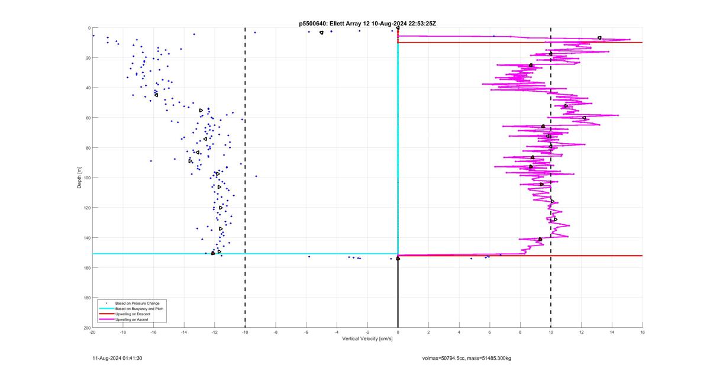The height and width of the screenshot is (368, 710).
Task: Click x-axis tick label '-10'
Action: click(x=245, y=332)
